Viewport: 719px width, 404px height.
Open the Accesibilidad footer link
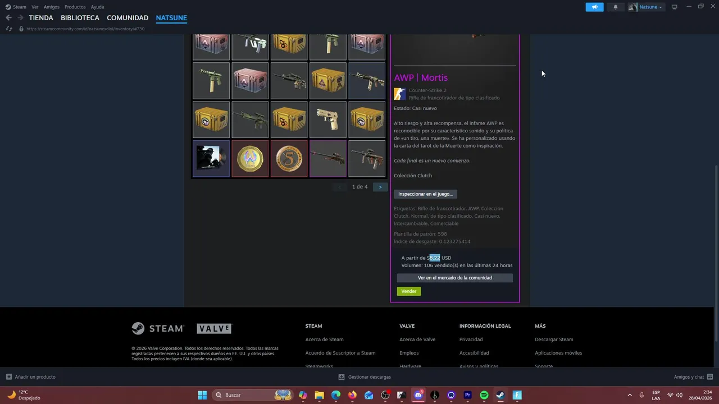click(x=474, y=353)
